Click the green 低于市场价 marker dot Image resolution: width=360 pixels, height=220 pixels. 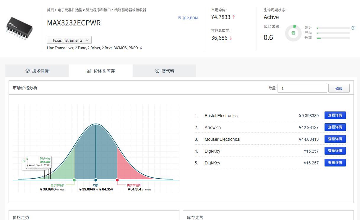click(x=74, y=180)
